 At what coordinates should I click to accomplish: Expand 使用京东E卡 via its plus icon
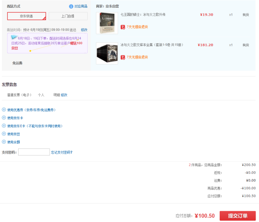coord(4,125)
